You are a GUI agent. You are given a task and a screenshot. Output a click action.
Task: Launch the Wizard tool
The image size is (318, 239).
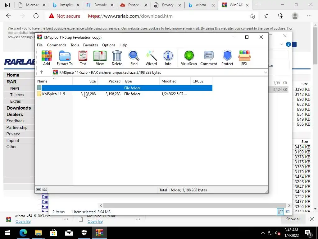pos(151,58)
